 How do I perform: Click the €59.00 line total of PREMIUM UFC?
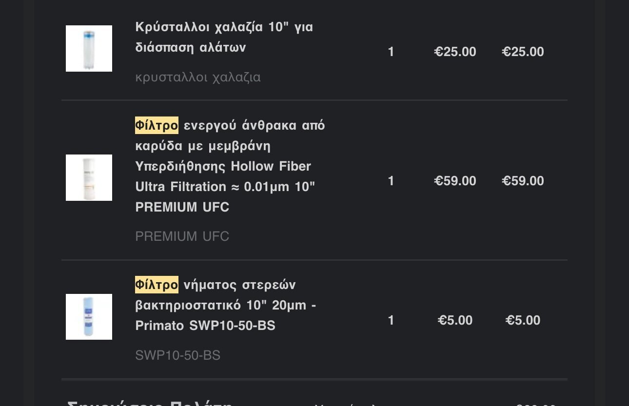click(x=523, y=181)
